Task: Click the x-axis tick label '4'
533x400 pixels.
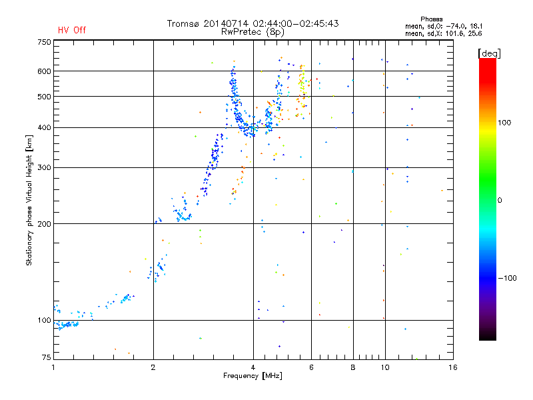Action: tap(253, 367)
